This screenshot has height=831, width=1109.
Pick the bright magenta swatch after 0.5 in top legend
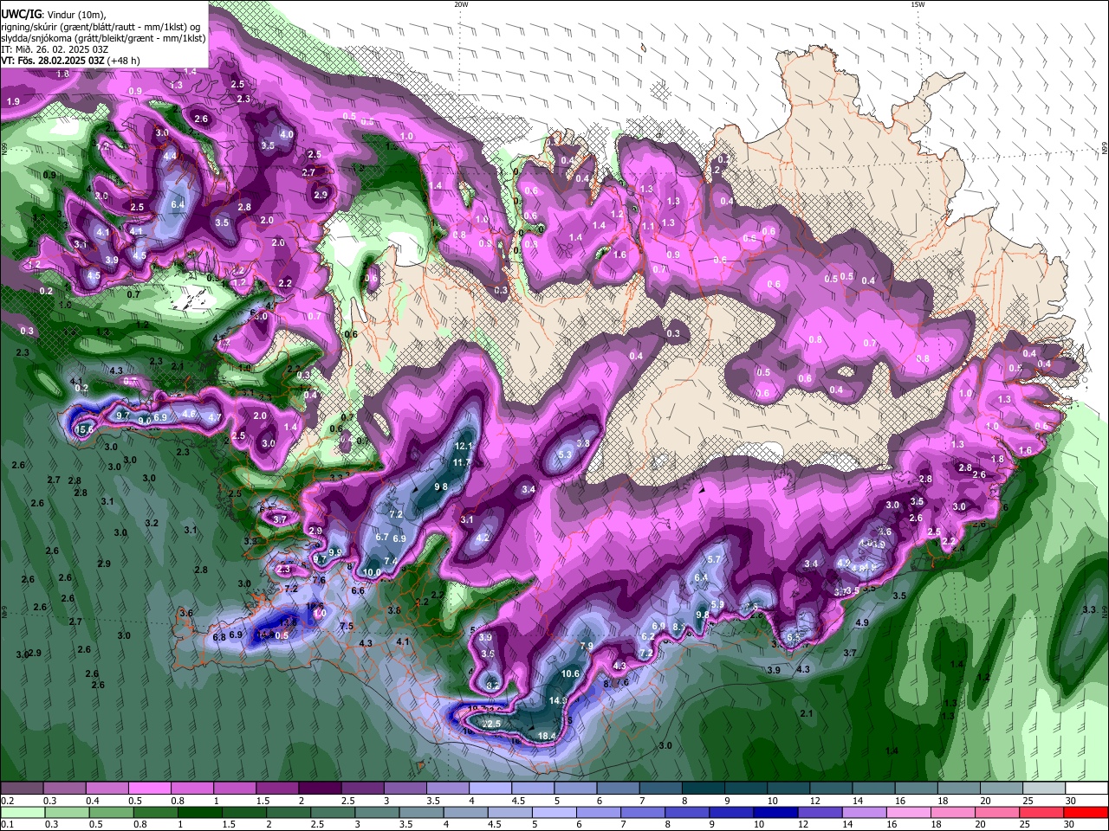click(x=151, y=789)
